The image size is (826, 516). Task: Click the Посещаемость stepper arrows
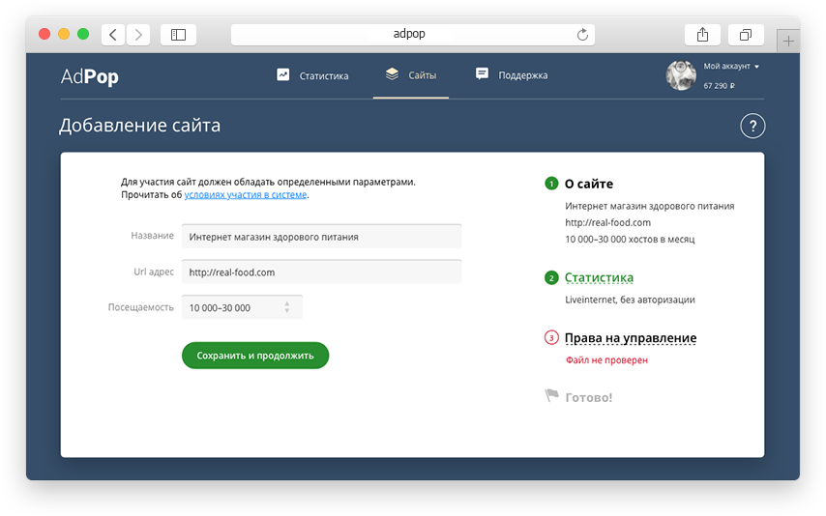point(287,307)
